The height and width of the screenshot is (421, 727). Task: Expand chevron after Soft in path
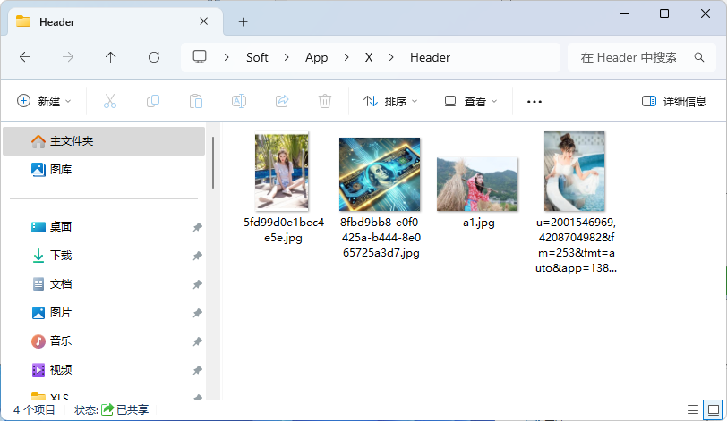(x=287, y=57)
